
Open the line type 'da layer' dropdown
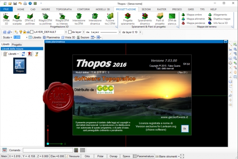click(120, 32)
